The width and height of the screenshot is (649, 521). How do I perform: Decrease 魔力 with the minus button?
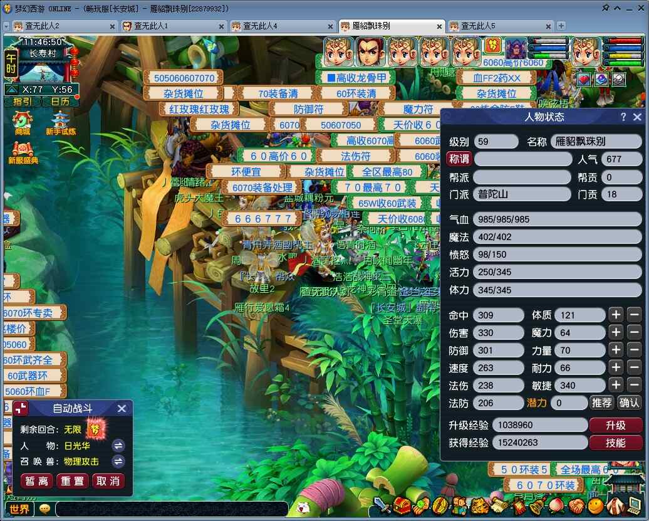click(x=634, y=332)
